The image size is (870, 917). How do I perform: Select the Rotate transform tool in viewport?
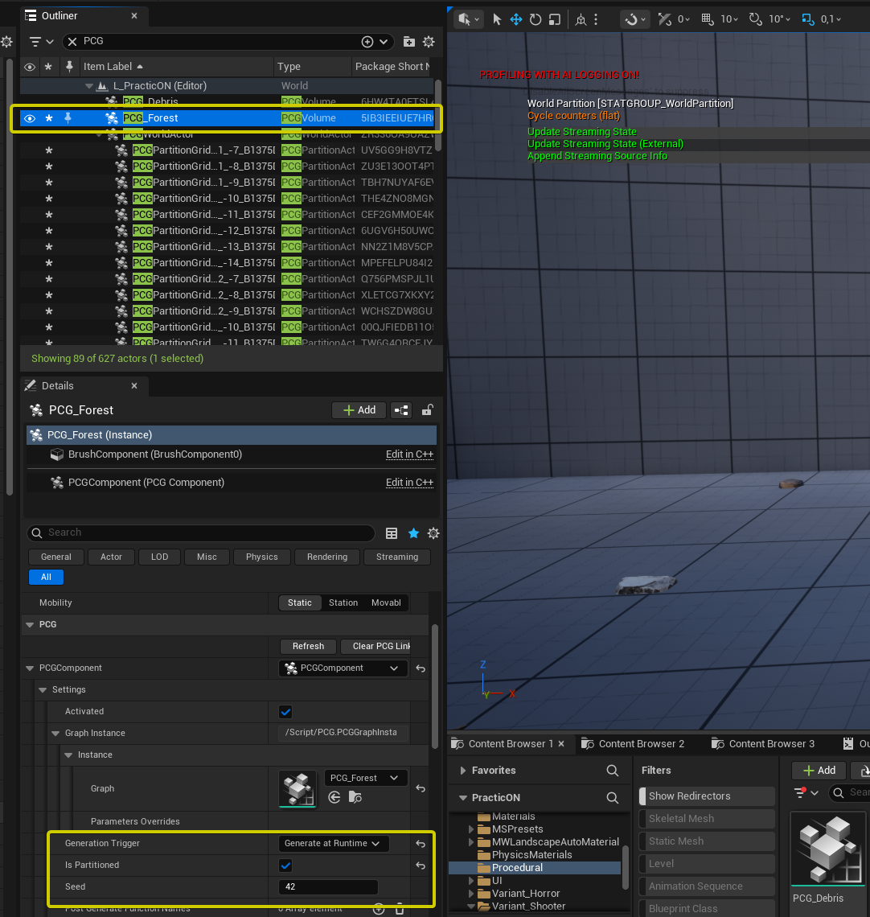[536, 19]
